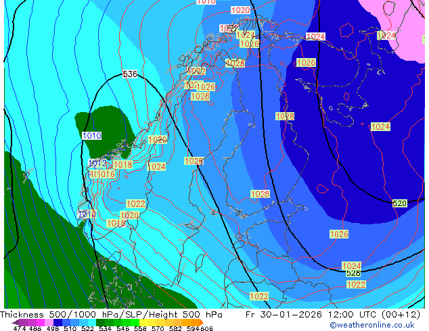
Task: Click the 520 height contour label
Action: point(400,203)
